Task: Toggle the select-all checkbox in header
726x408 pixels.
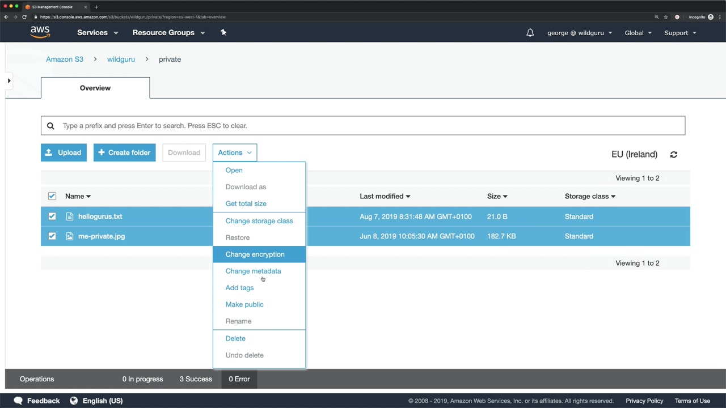Action: point(52,196)
